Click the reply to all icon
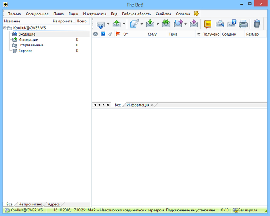 (166, 24)
